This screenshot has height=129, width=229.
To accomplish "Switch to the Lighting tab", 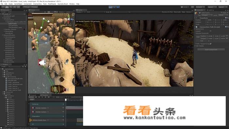I will point(210,10).
